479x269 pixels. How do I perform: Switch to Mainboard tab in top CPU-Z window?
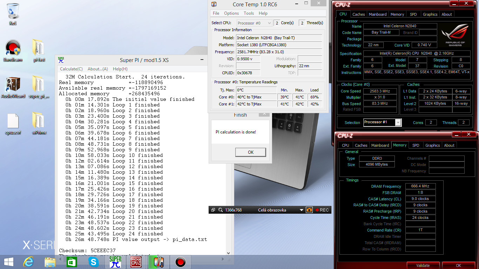(x=378, y=14)
